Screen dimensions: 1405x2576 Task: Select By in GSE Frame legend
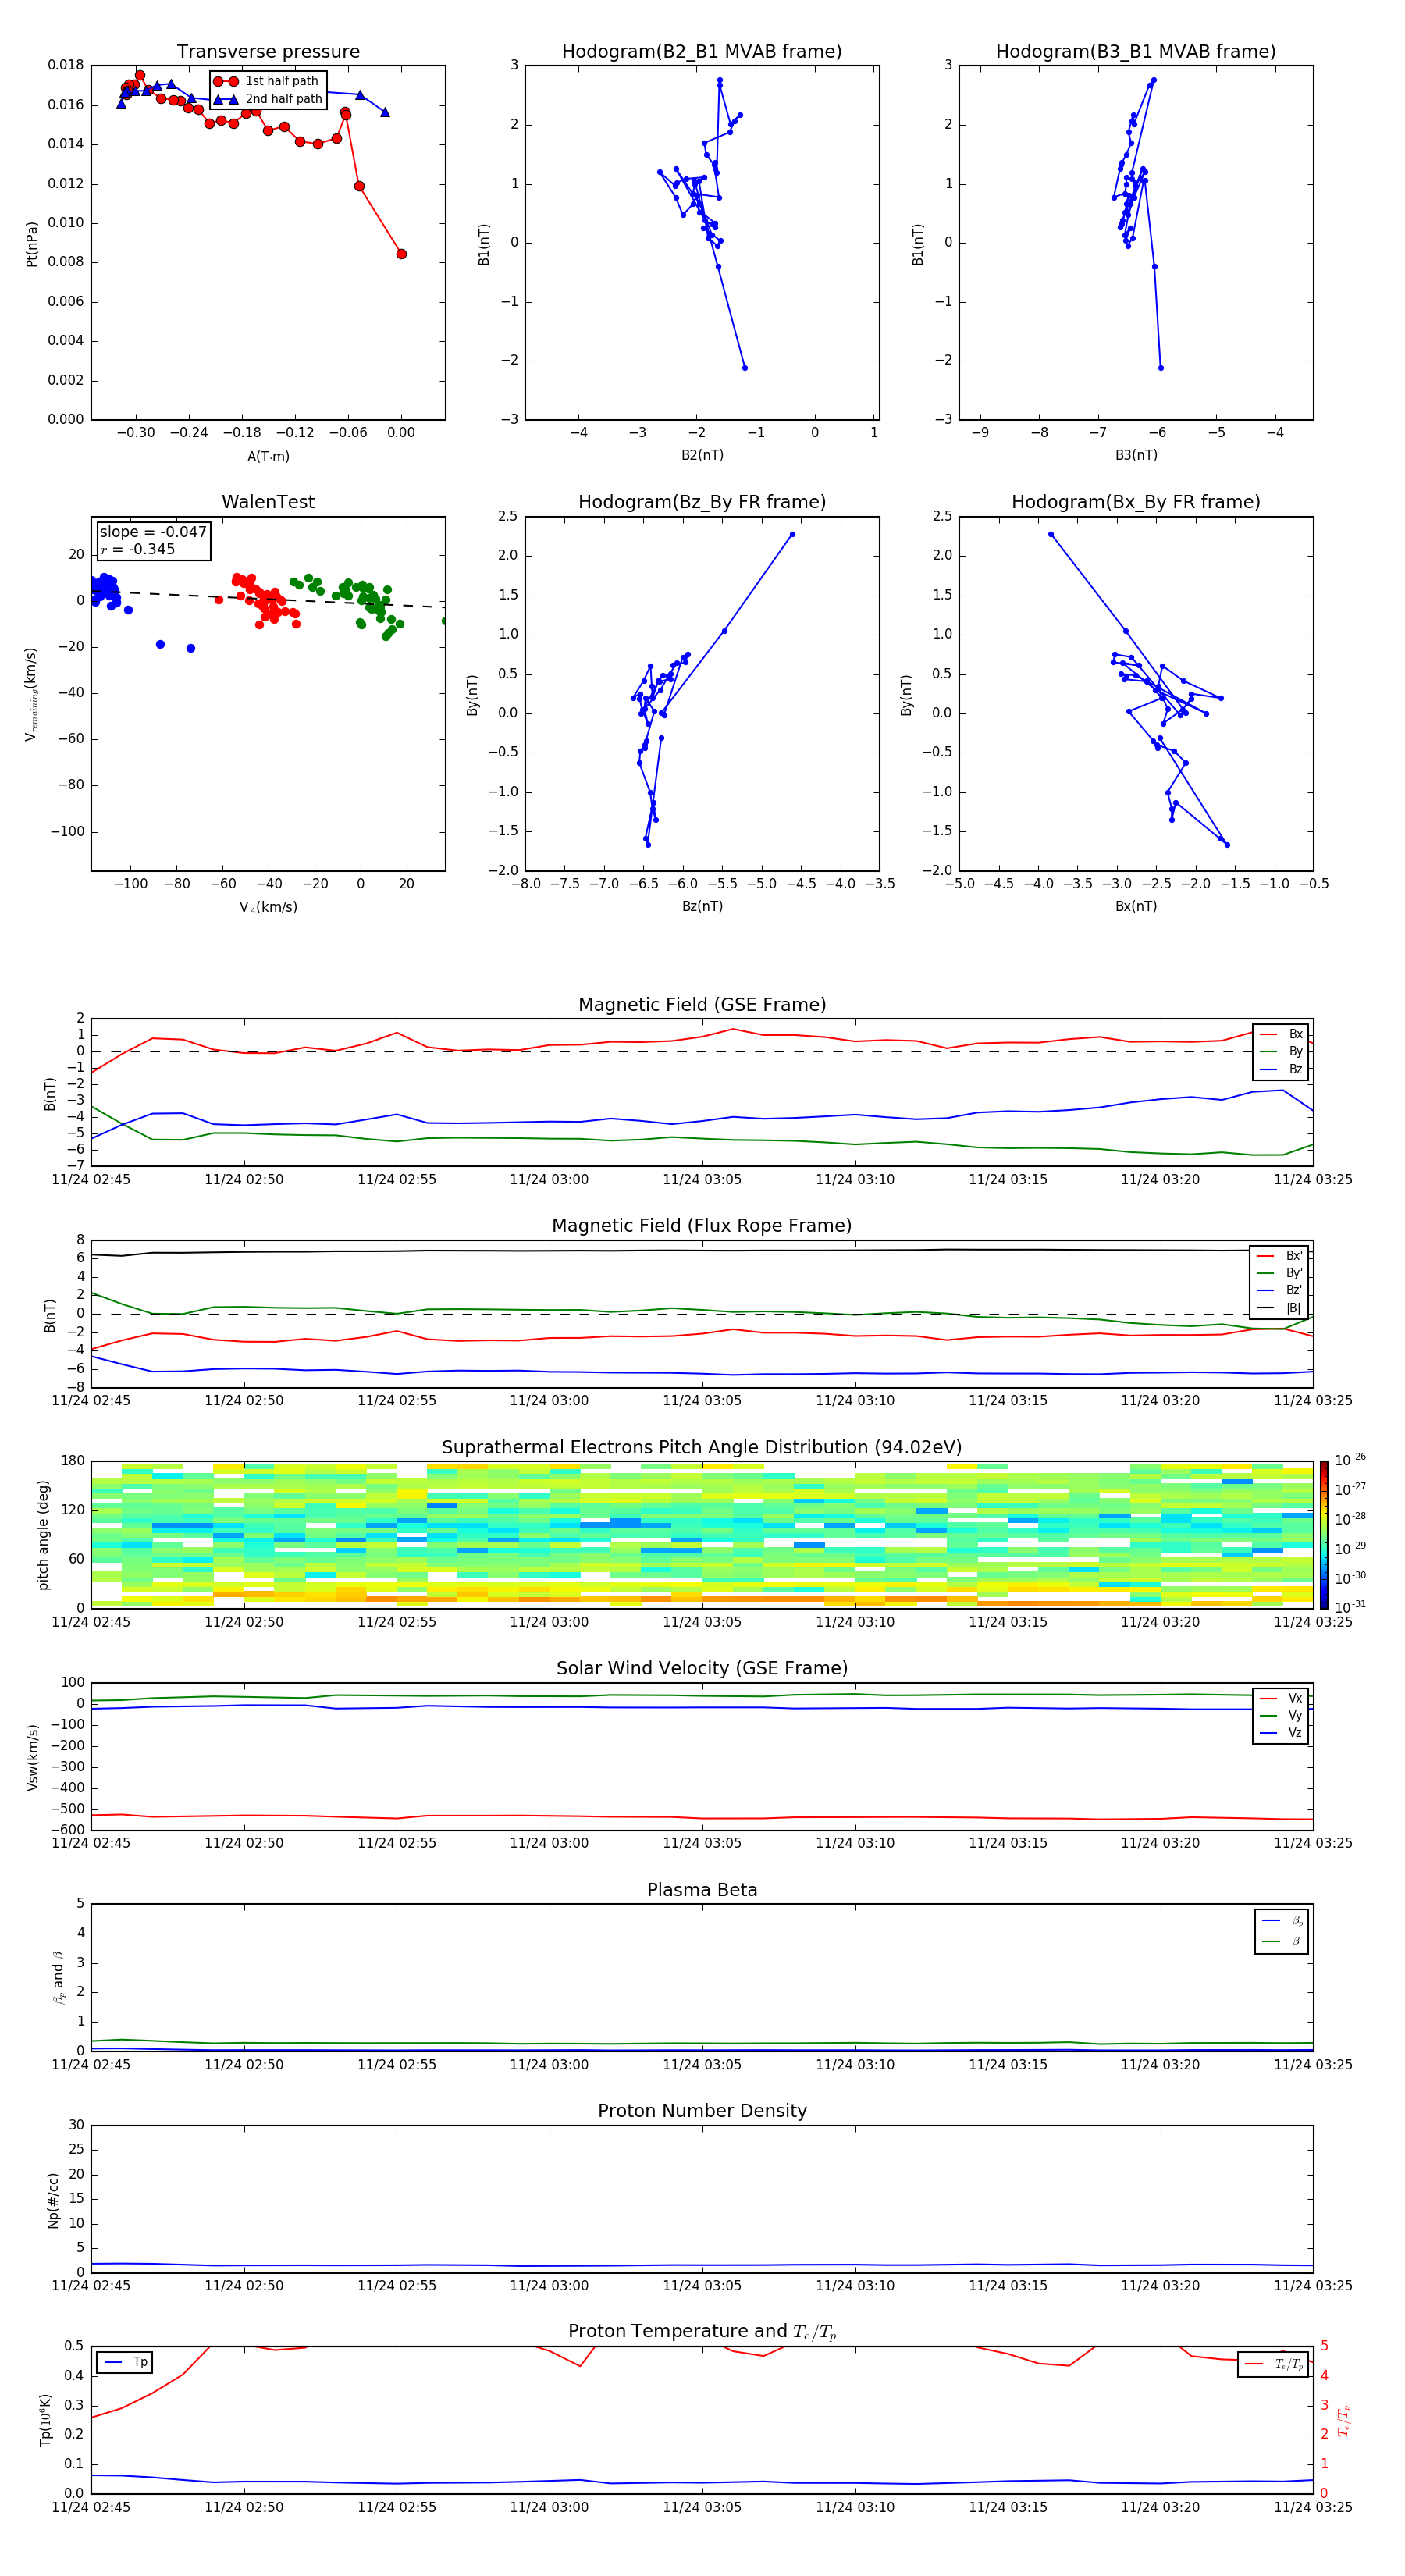click(x=1281, y=1052)
